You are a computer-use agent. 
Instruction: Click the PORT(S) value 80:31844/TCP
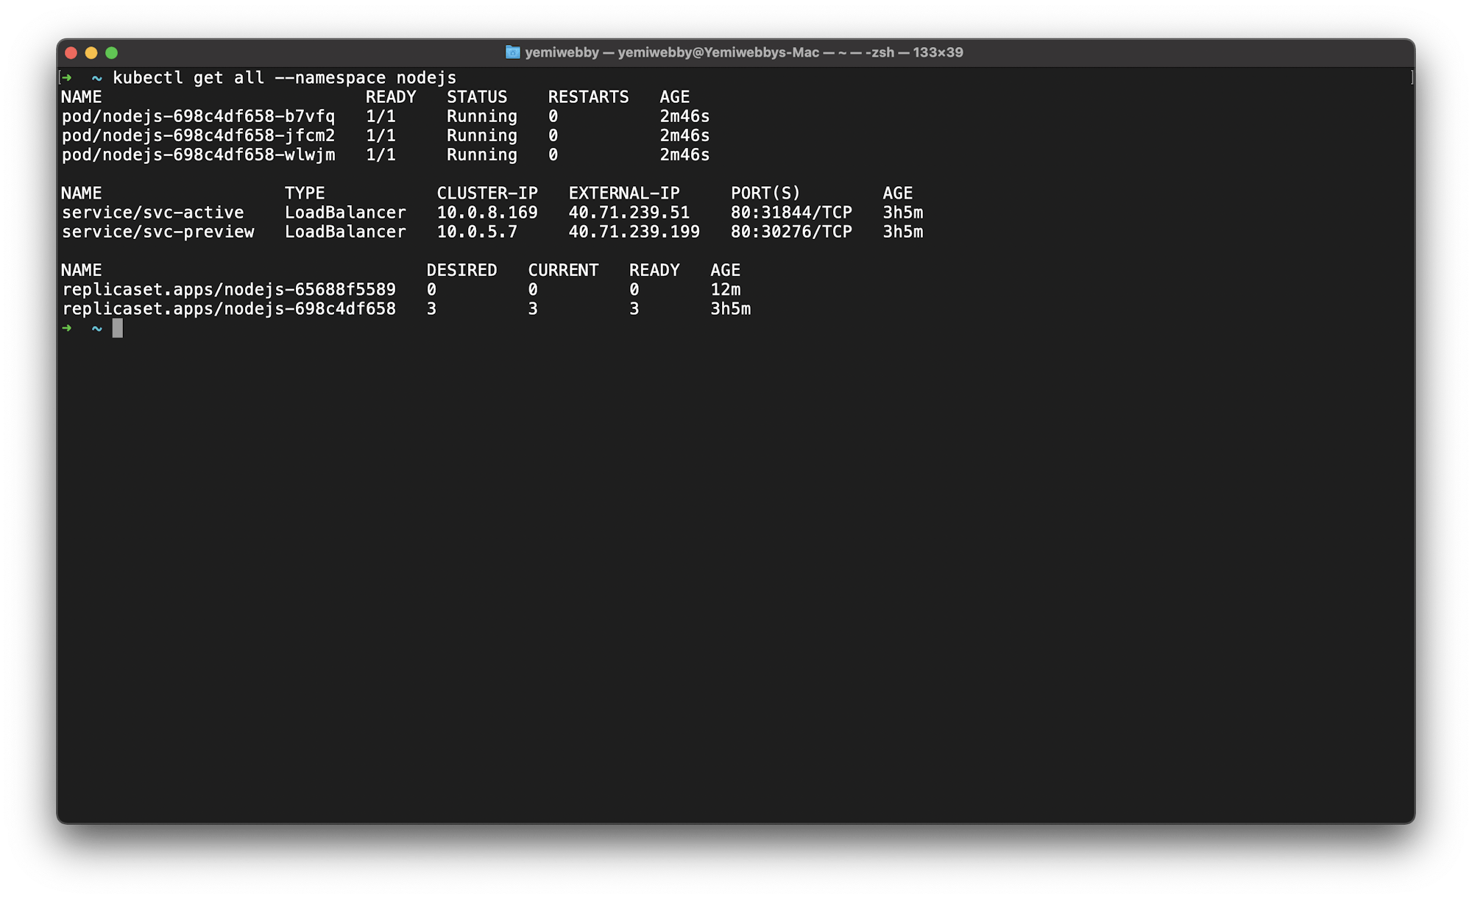(x=792, y=212)
